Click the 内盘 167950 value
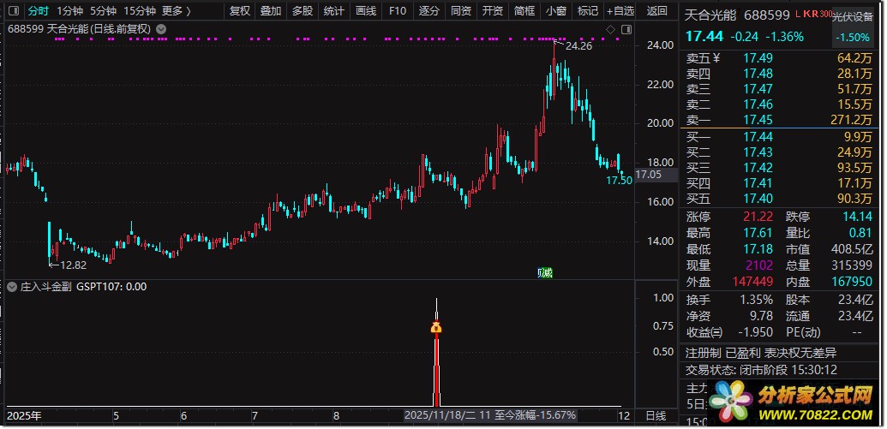This screenshot has width=887, height=429. (852, 282)
